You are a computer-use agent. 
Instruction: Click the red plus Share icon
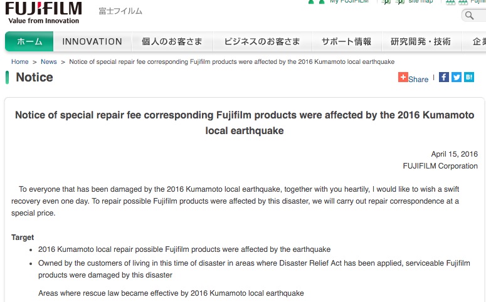click(403, 77)
